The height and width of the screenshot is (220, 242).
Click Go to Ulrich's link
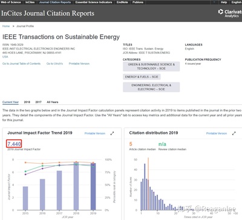point(54,64)
